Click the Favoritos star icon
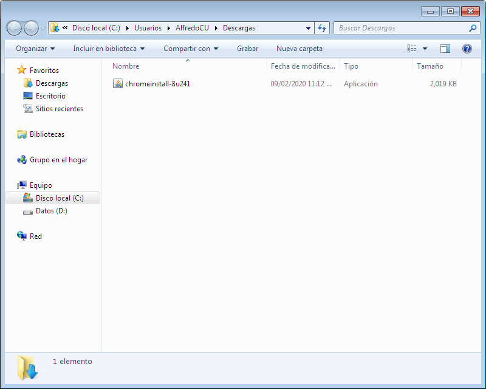The height and width of the screenshot is (389, 486). coord(22,70)
